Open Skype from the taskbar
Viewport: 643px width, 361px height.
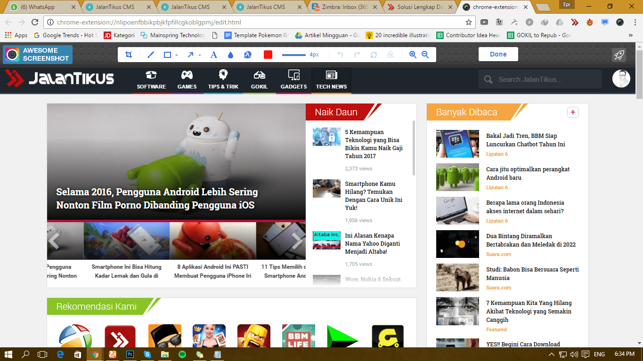point(147,354)
